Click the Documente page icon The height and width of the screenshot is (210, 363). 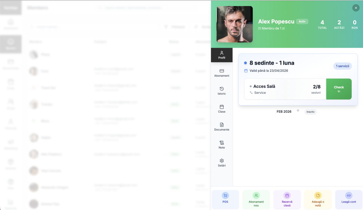222,125
